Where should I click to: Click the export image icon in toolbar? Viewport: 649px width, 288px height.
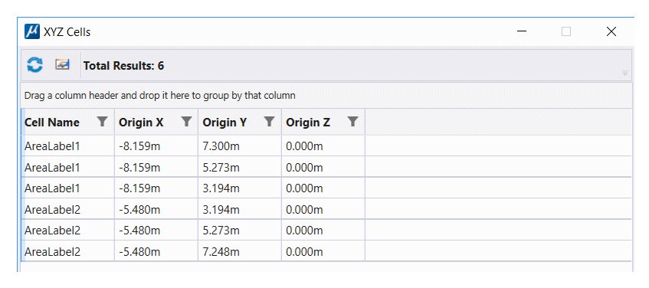click(x=62, y=64)
